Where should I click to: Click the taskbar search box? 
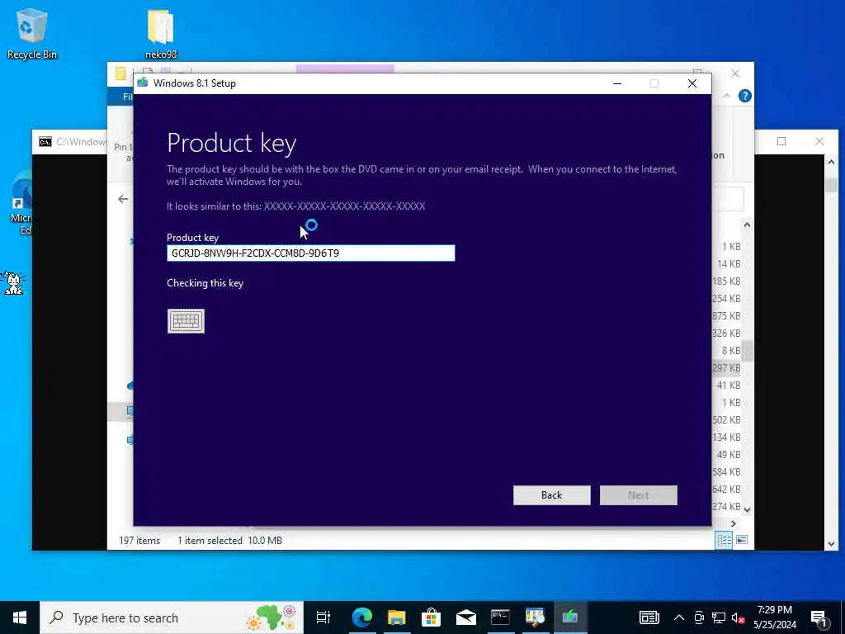172,617
